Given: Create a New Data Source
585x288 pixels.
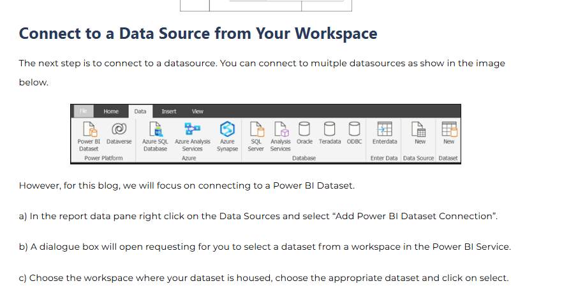Looking at the screenshot, I should tap(420, 133).
